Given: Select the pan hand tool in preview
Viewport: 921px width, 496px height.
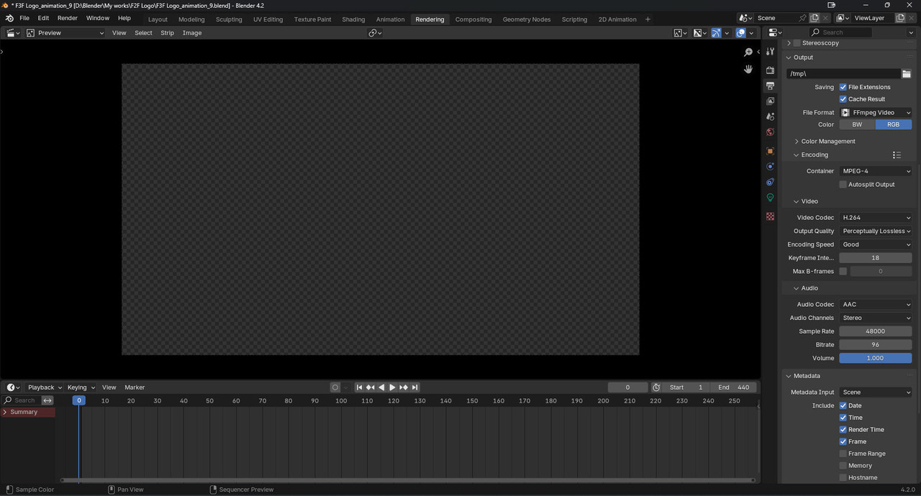Looking at the screenshot, I should [748, 69].
